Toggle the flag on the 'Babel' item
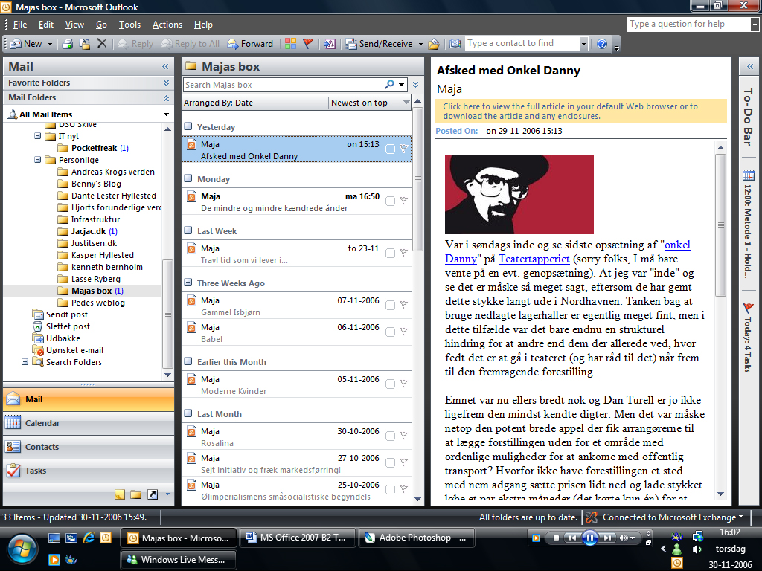The image size is (762, 571). (403, 332)
